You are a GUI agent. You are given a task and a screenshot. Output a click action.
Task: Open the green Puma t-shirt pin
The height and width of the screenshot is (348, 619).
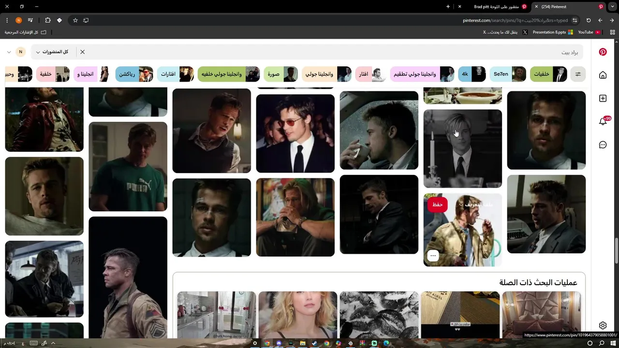[128, 166]
